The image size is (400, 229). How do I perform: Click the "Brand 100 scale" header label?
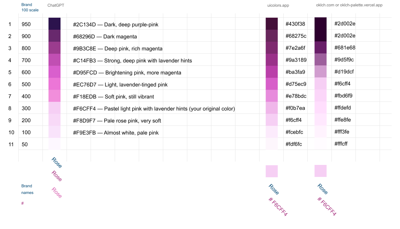pos(30,7)
